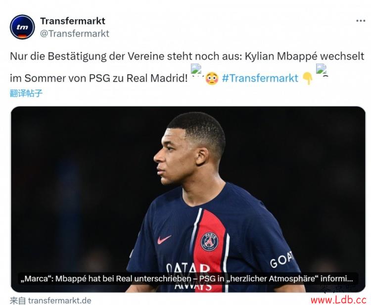Open the three-dot more options menu

click(361, 21)
